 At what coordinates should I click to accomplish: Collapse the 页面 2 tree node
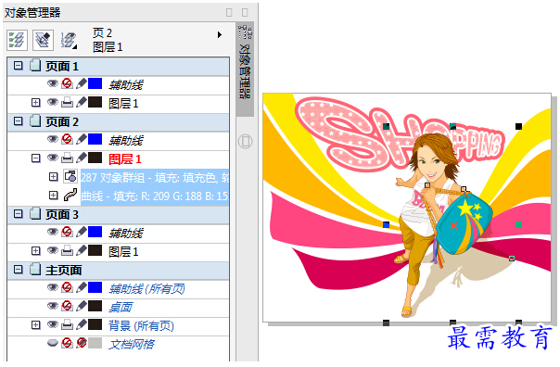pos(18,121)
